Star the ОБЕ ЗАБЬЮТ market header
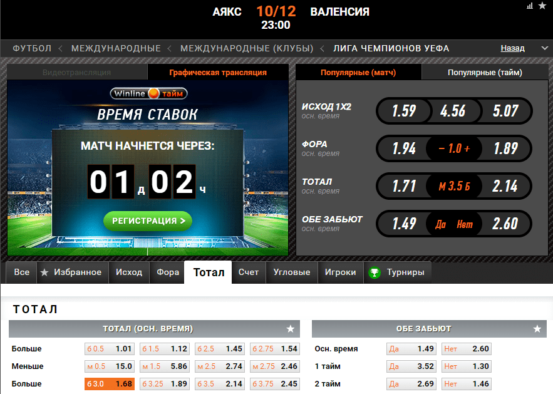Screen dimensions: 553x394 click(x=537, y=329)
